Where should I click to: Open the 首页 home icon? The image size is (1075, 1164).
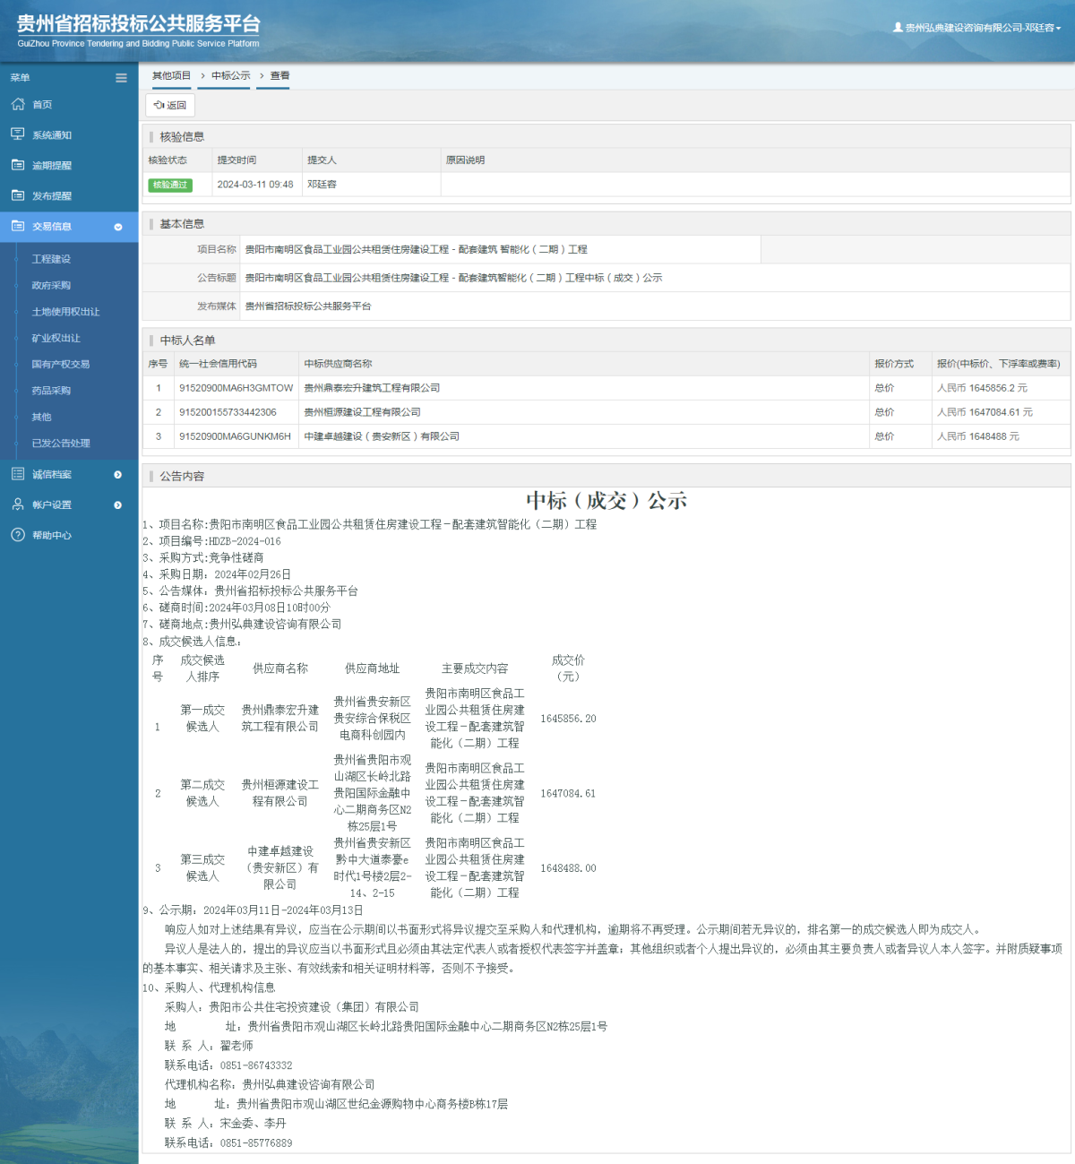click(18, 105)
